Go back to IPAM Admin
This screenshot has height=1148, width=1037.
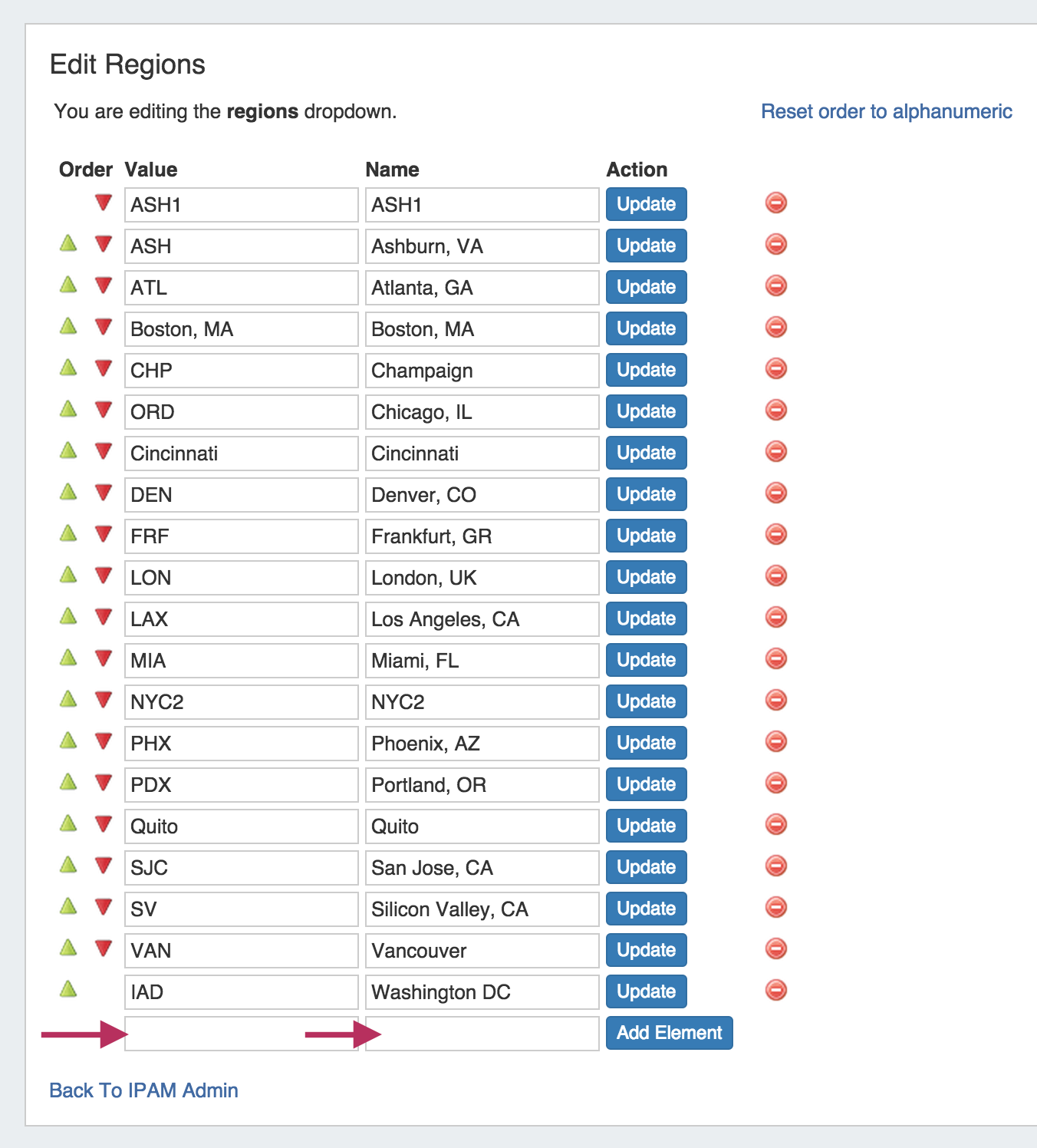(x=143, y=1090)
